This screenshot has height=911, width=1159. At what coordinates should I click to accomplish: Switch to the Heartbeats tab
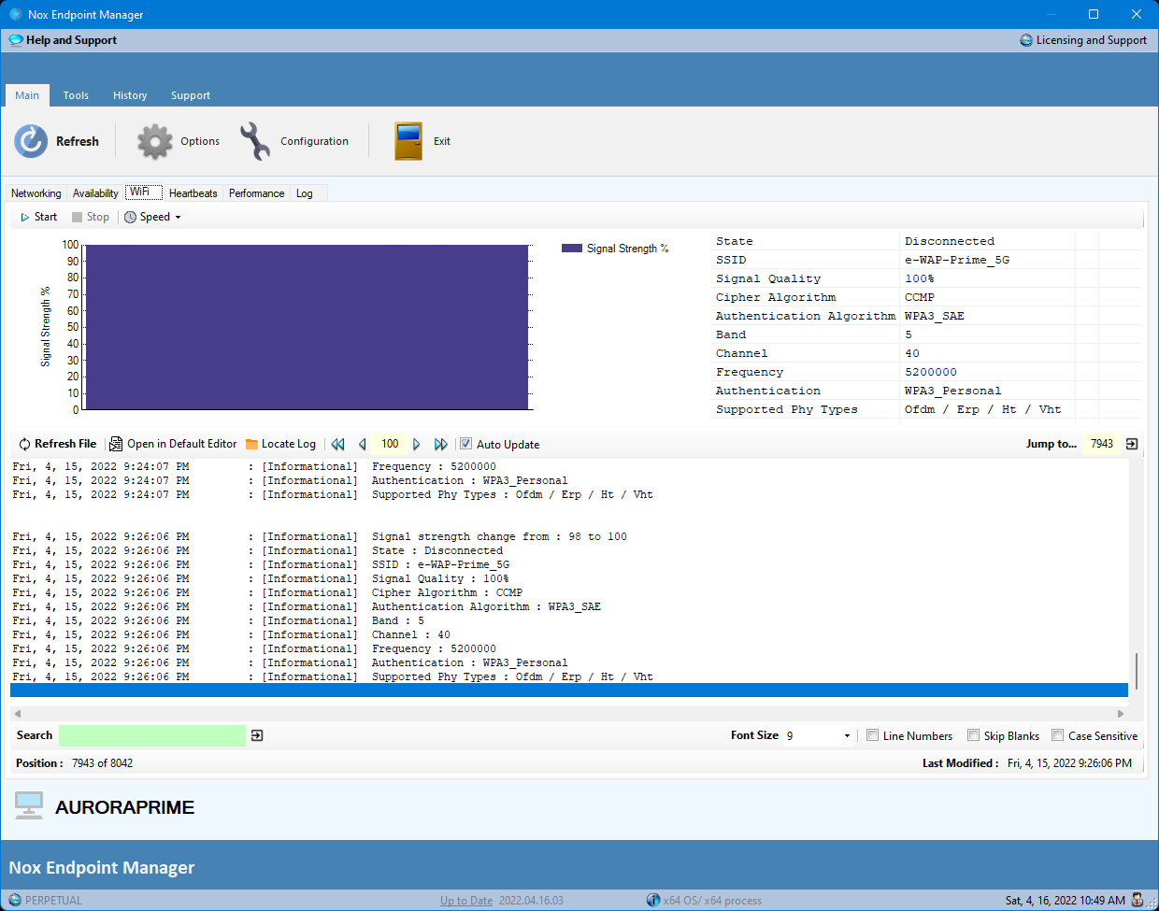point(193,193)
